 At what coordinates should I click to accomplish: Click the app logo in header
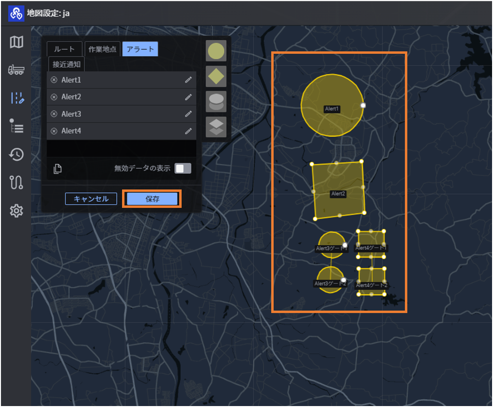click(x=16, y=14)
